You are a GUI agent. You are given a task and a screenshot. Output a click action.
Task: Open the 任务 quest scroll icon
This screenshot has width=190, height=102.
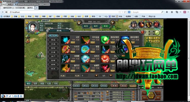(149, 24)
